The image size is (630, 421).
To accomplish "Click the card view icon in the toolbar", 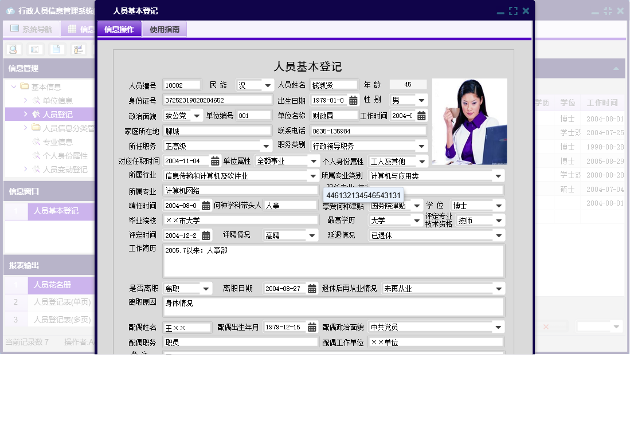I will pos(34,49).
